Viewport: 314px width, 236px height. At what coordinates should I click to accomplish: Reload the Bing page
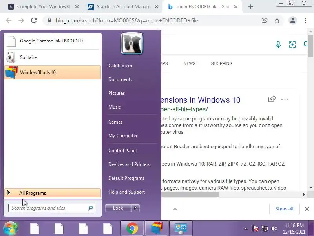[x=34, y=20]
